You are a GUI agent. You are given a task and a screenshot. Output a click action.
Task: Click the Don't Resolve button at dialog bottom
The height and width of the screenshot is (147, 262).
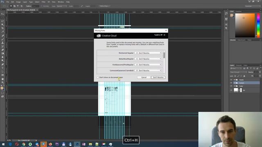[158, 77]
